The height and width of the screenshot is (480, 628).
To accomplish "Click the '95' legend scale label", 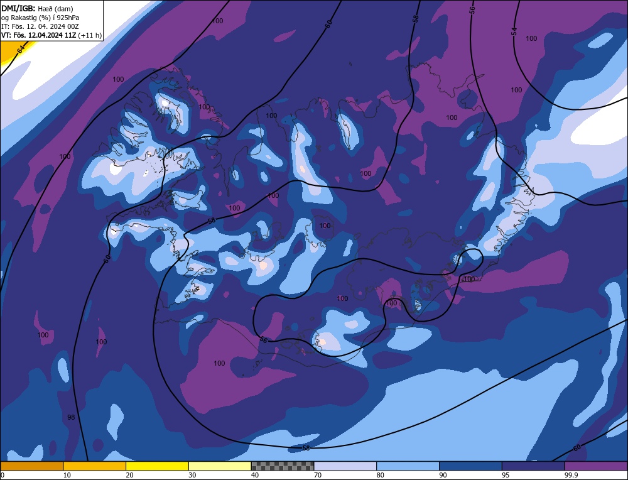I will [506, 475].
